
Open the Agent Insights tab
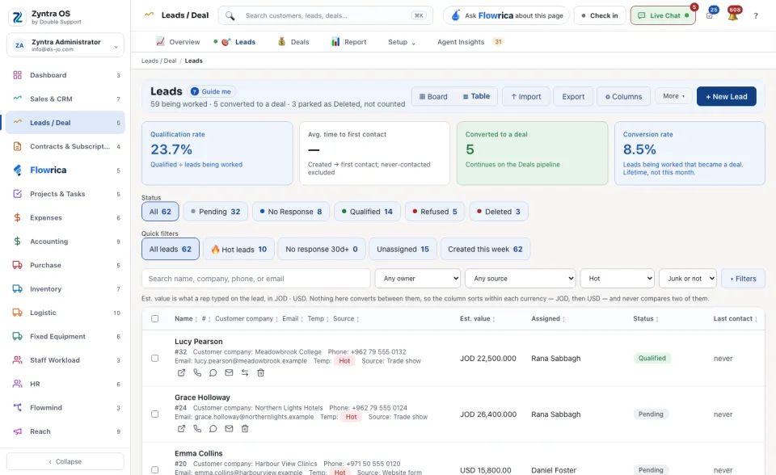(470, 42)
